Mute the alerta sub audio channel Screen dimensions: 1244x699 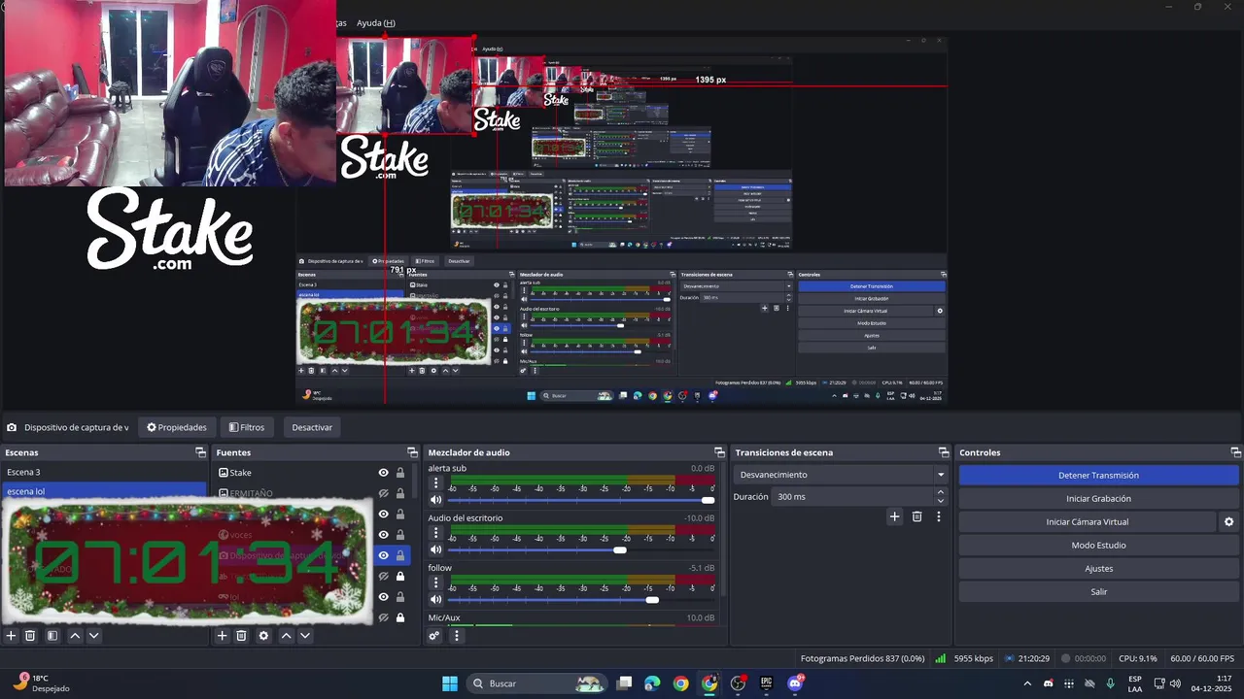tap(435, 500)
